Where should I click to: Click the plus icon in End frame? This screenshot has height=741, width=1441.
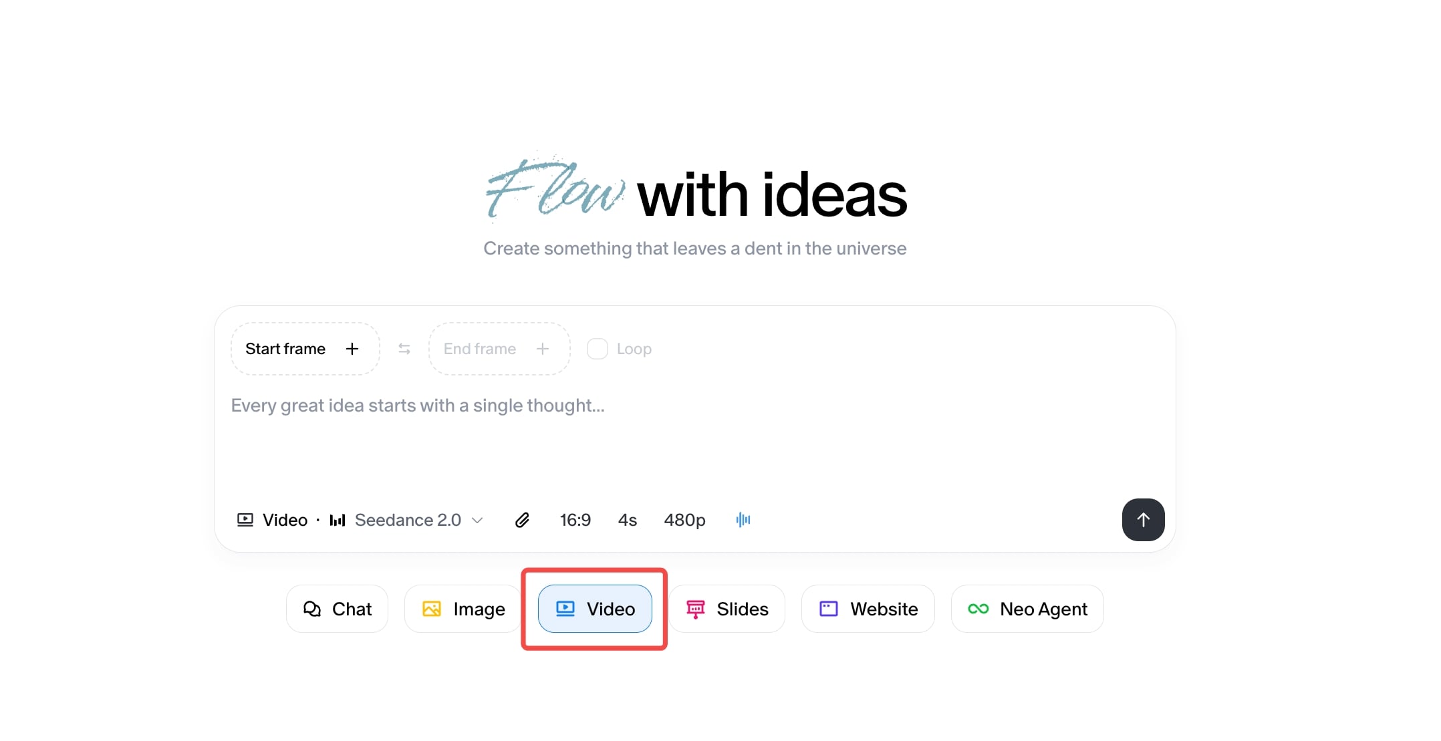click(x=543, y=349)
